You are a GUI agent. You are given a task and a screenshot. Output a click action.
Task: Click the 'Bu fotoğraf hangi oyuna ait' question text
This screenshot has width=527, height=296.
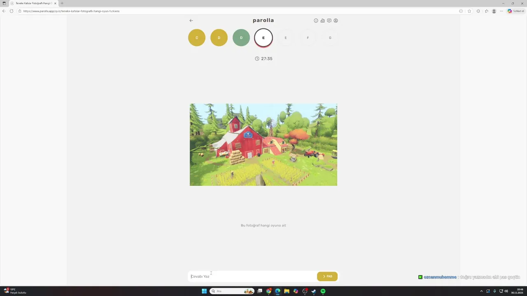point(263,225)
